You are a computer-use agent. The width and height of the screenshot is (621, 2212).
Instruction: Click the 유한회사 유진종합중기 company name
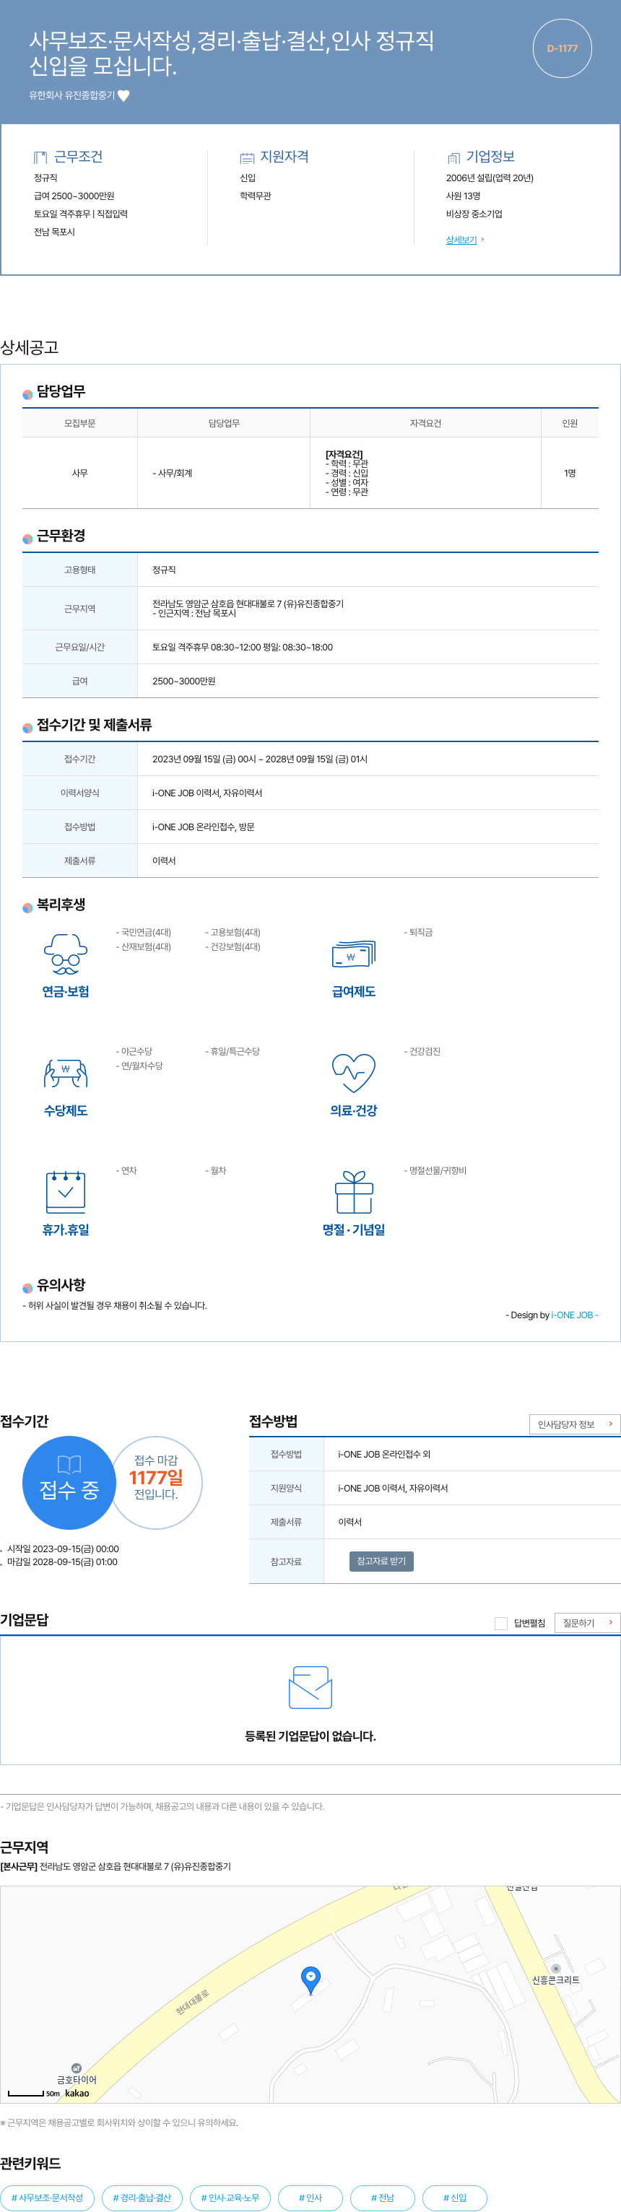click(72, 95)
